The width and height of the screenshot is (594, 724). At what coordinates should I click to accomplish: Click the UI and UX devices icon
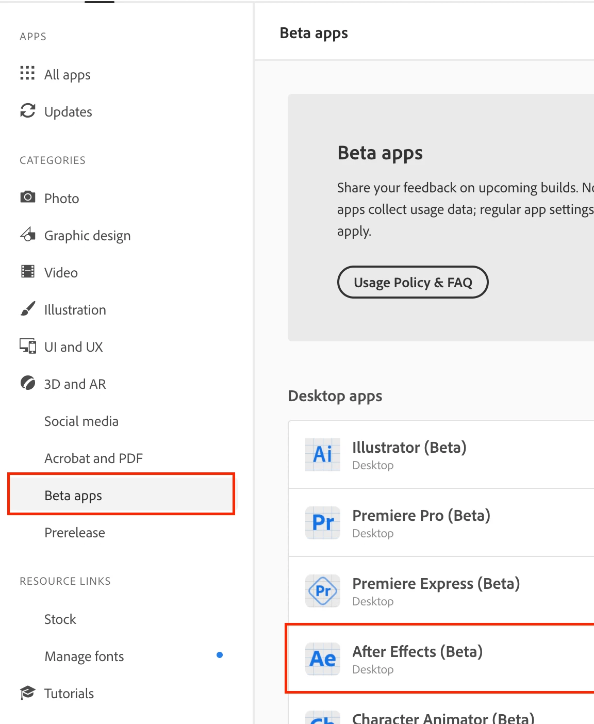(x=28, y=345)
